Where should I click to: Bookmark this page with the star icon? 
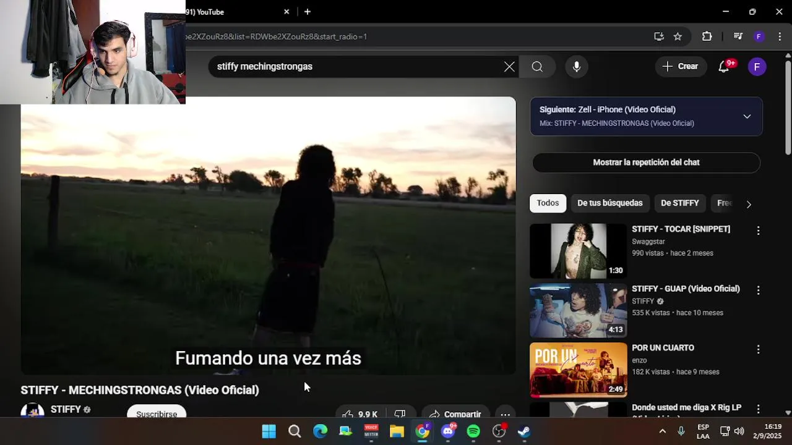pyautogui.click(x=678, y=36)
